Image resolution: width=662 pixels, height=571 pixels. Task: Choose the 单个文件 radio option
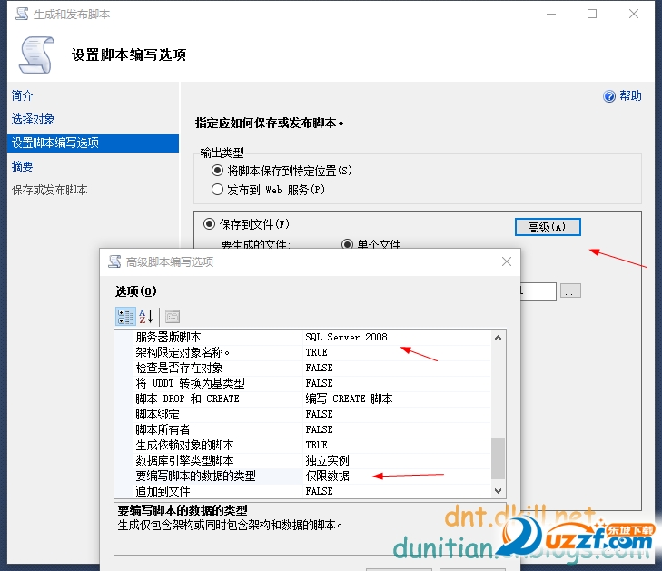[347, 244]
